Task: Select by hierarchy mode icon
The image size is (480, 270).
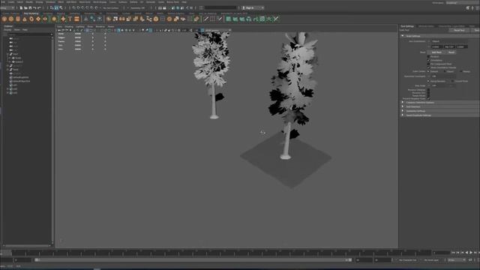Action: (52, 8)
